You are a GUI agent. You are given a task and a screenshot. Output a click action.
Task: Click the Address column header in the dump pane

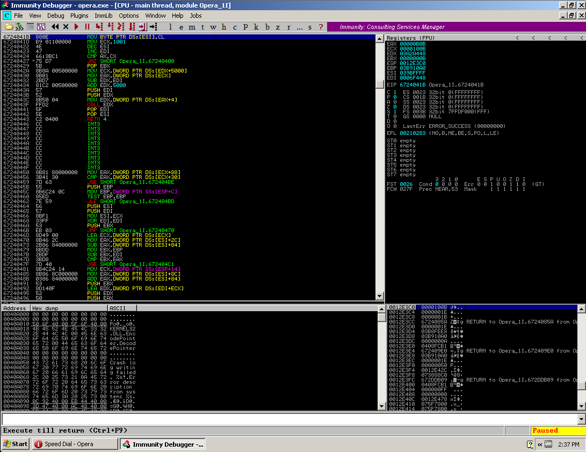point(16,308)
